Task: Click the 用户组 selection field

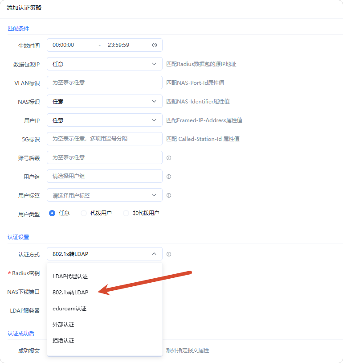Action: point(105,177)
